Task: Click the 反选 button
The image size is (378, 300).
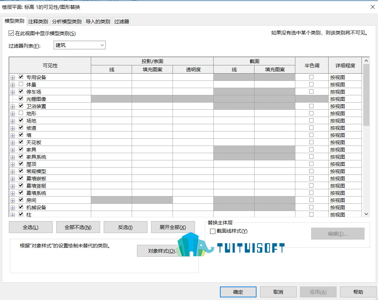Action: (125, 227)
